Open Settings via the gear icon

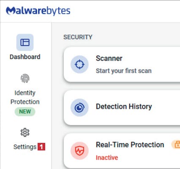tap(25, 132)
